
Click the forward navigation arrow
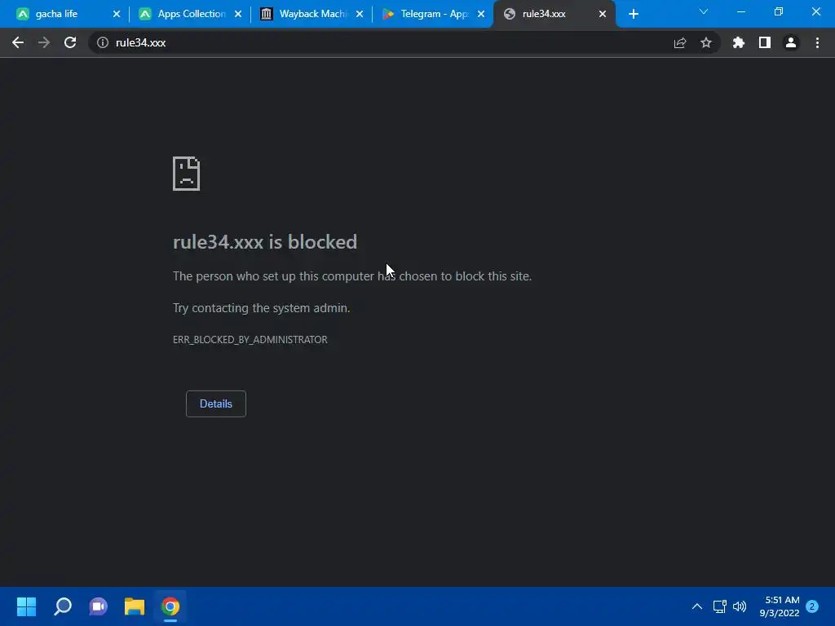click(44, 42)
